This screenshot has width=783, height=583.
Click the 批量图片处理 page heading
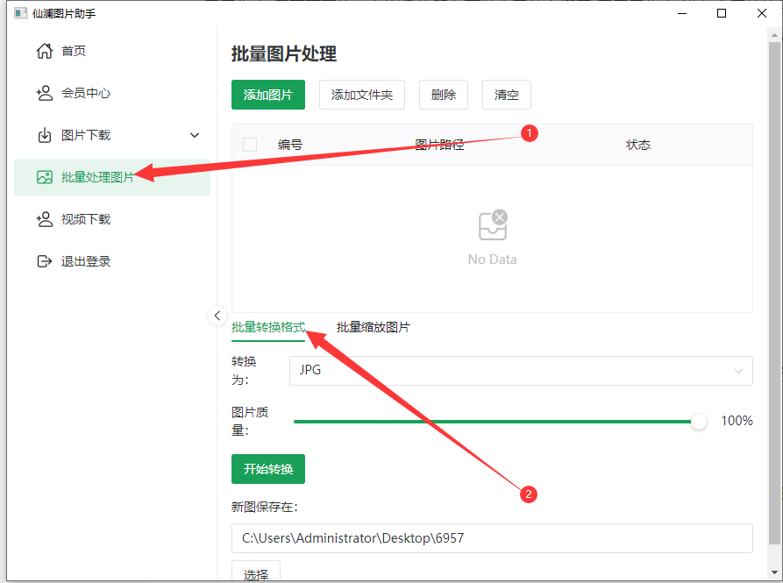coord(283,53)
